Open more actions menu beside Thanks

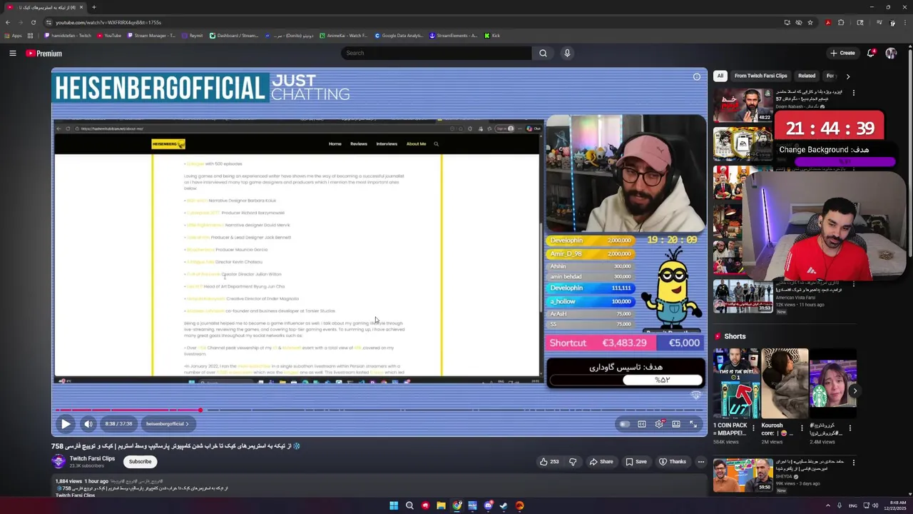click(x=700, y=462)
